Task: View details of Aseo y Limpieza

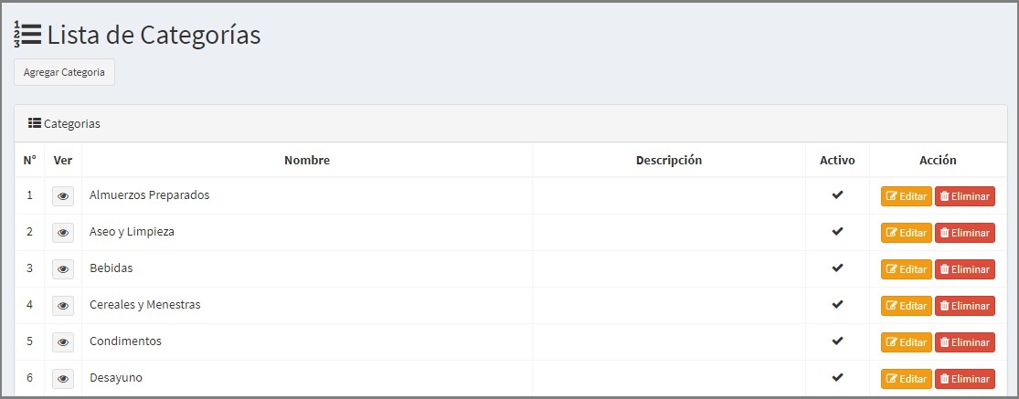Action: (x=63, y=233)
